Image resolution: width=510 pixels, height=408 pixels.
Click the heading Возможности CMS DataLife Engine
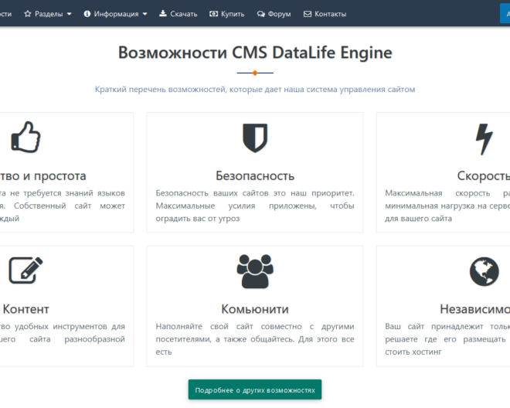[x=255, y=53]
